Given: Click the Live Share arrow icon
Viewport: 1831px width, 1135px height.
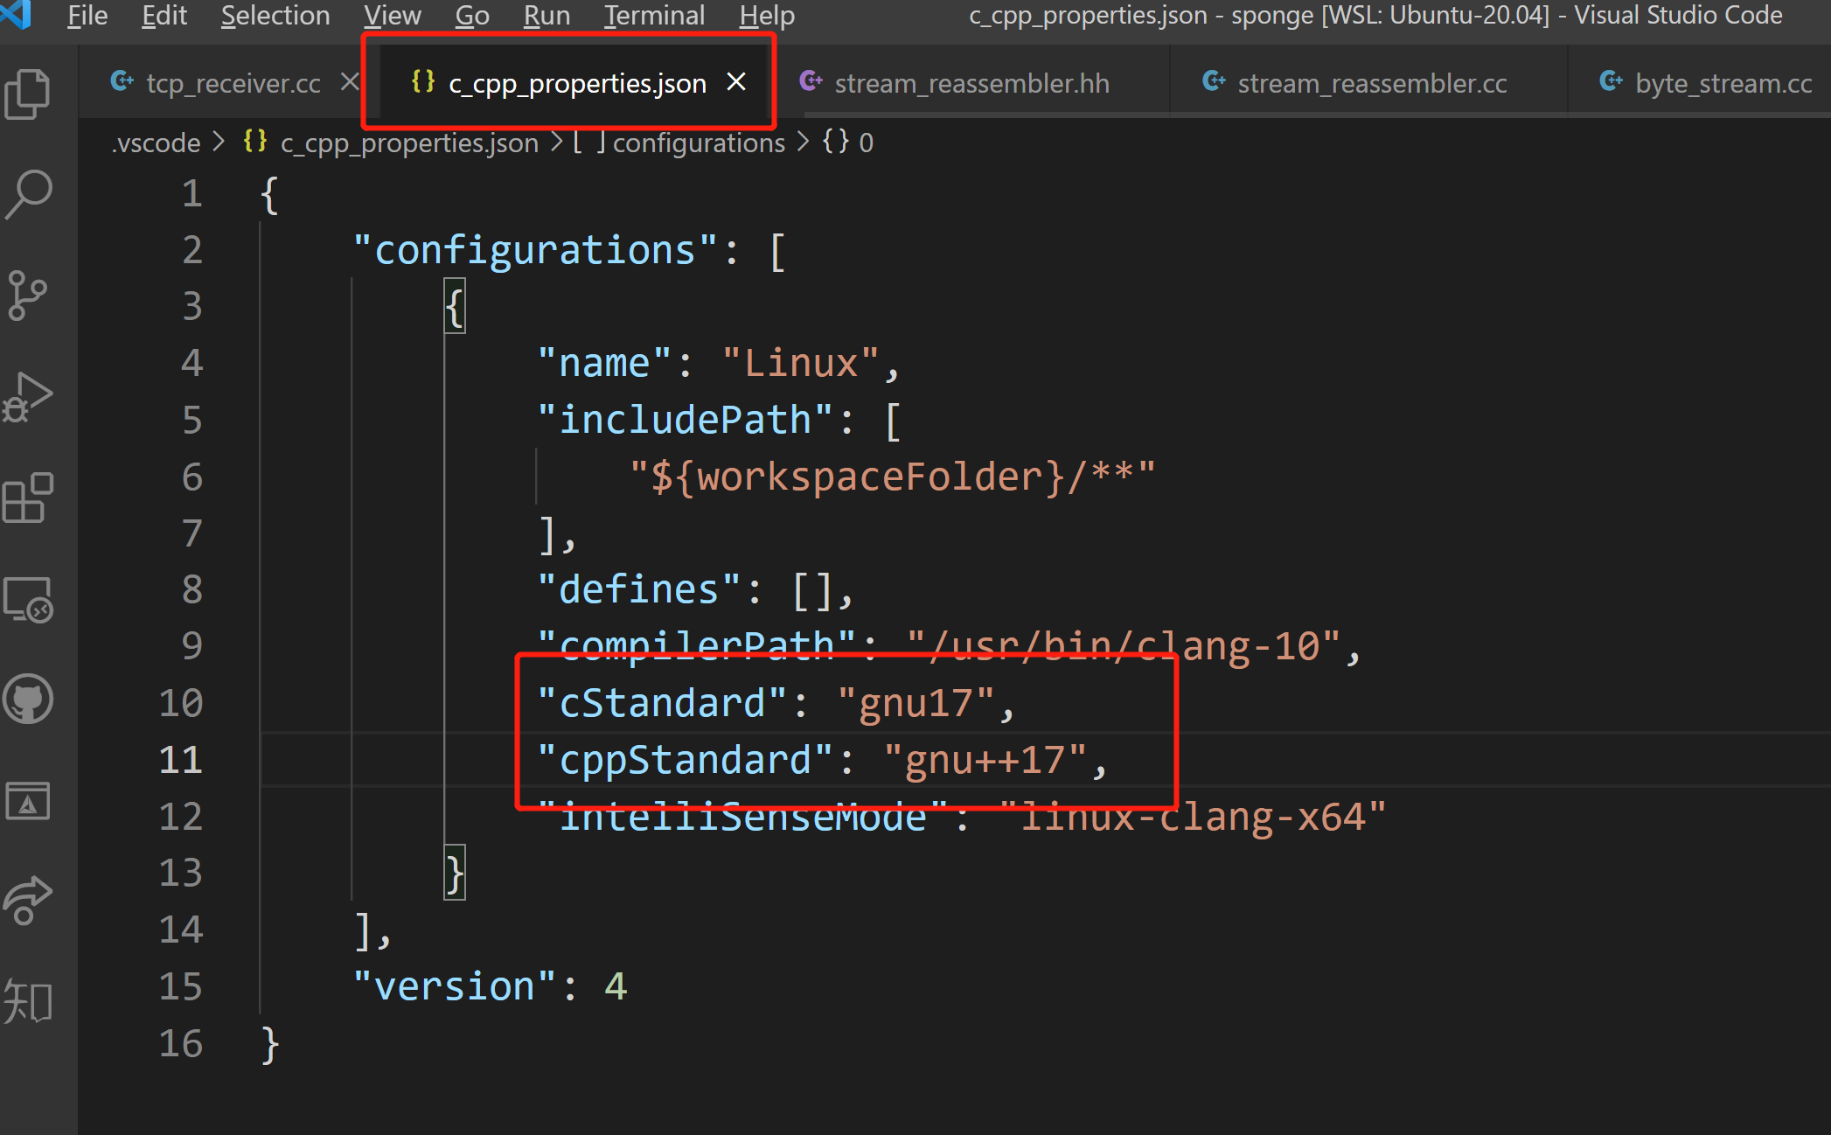Looking at the screenshot, I should pos(28,901).
